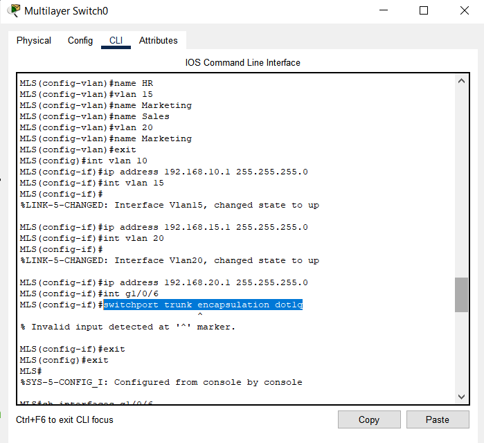
Task: Minimize the Multilayer Switch0 window
Action: [x=384, y=11]
